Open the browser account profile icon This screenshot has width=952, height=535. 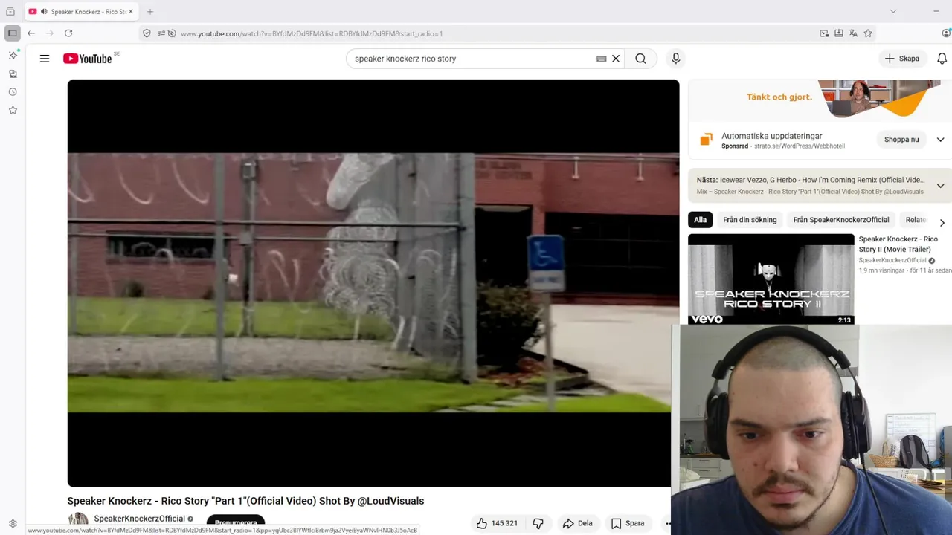pyautogui.click(x=946, y=33)
